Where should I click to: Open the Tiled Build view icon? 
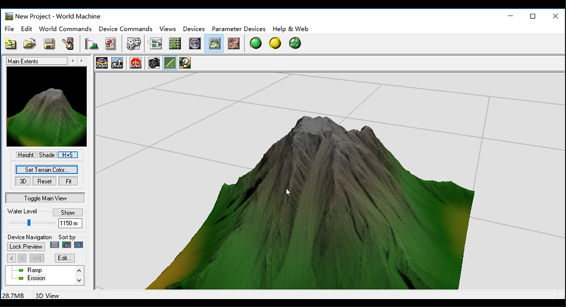(233, 44)
